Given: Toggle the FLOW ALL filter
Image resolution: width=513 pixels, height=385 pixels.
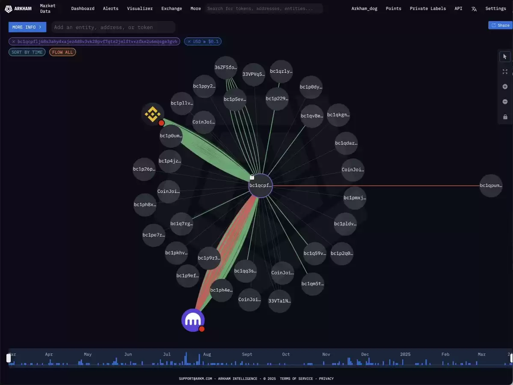Looking at the screenshot, I should pos(62,52).
